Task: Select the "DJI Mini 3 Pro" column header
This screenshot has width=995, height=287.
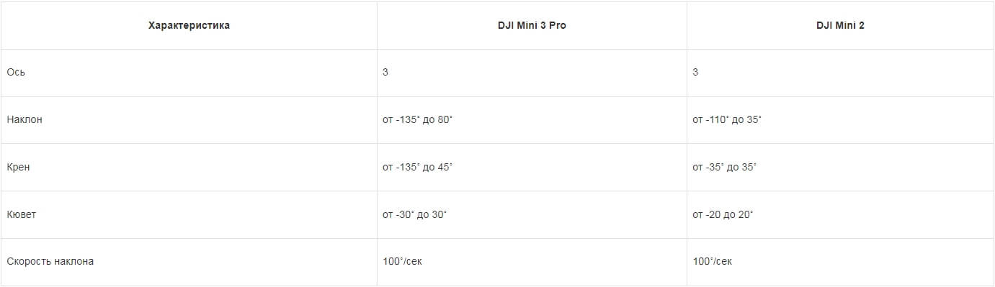Action: 532,25
